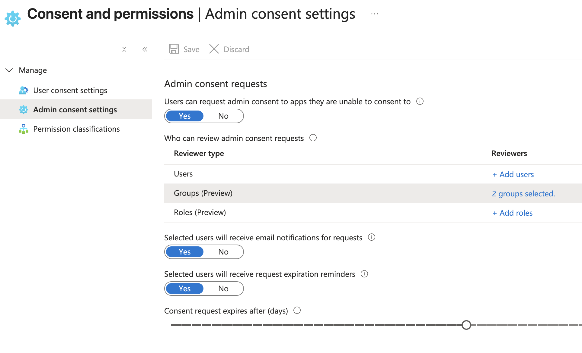Screen dimensions: 582x353
Task: Click the Permission classifications hierarchy icon
Action: 24,129
